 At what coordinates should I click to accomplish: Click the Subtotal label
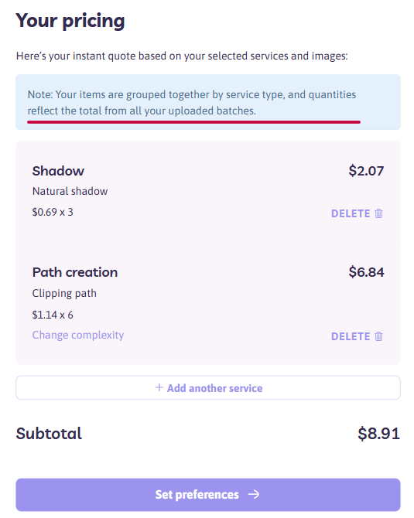coord(49,434)
